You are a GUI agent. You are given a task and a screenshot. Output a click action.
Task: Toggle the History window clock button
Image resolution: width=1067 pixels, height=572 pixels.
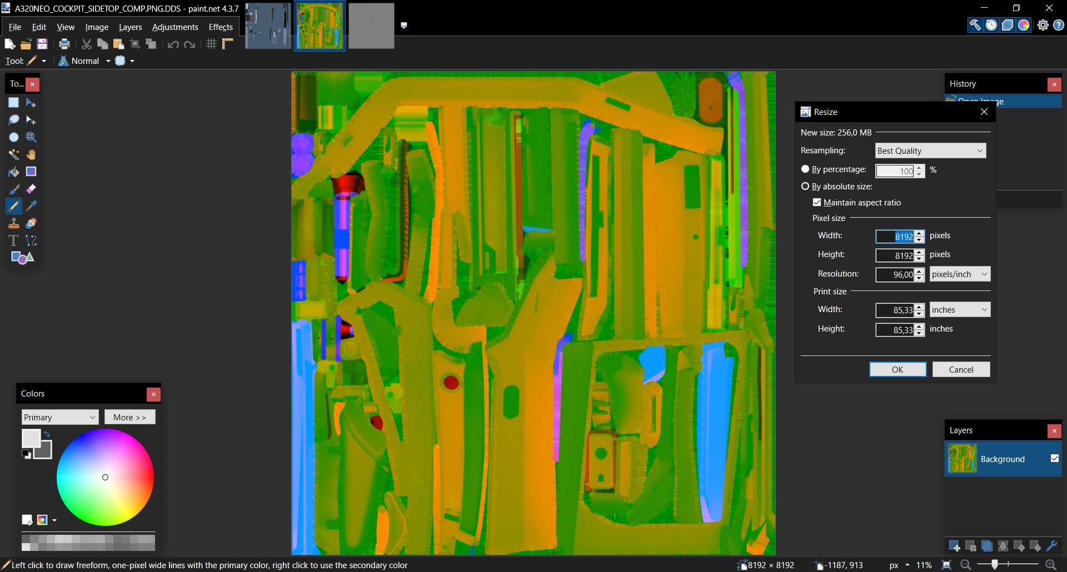991,25
